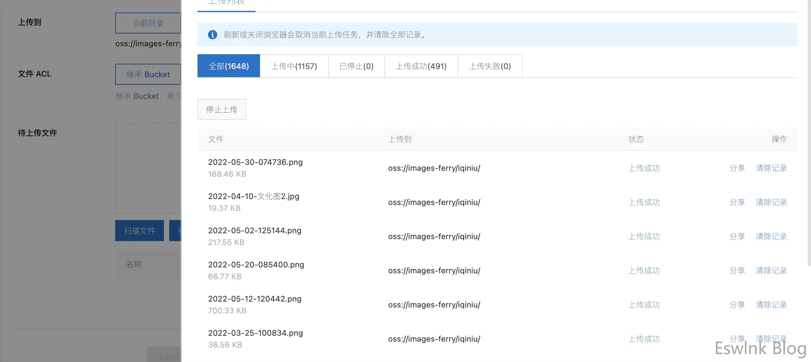Viewport: 811px width, 362px height.
Task: Show 上传成功(491) tab
Action: (421, 66)
